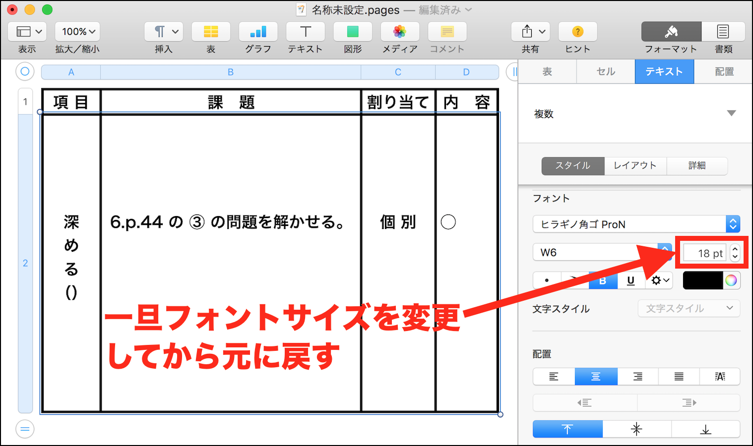Click the ヒント help button
The height and width of the screenshot is (446, 753).
tap(577, 31)
